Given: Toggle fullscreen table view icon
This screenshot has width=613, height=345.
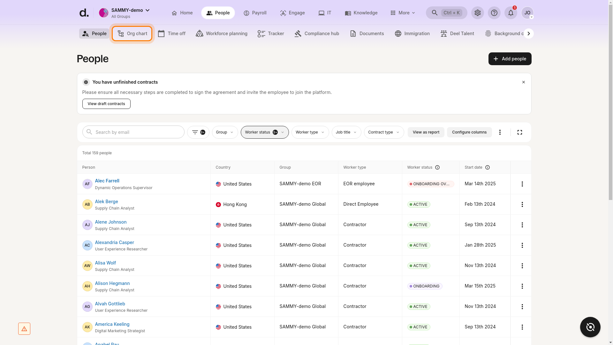Looking at the screenshot, I should pyautogui.click(x=519, y=132).
